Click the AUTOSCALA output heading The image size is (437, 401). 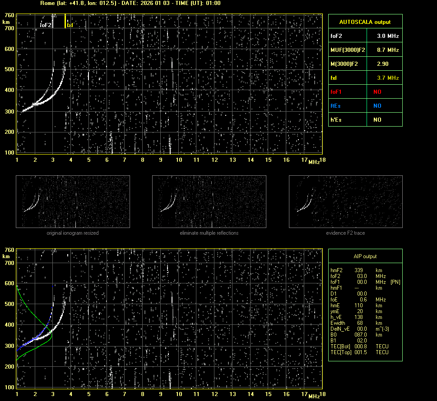(x=365, y=22)
